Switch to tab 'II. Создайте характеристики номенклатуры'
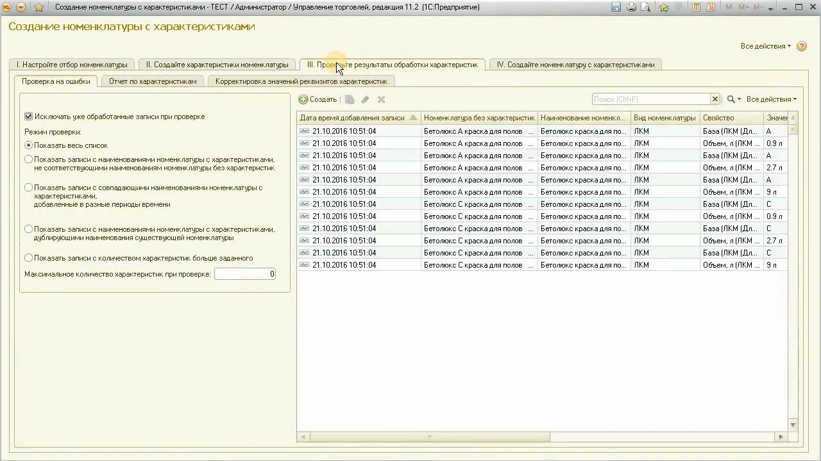This screenshot has width=821, height=461. 217,65
